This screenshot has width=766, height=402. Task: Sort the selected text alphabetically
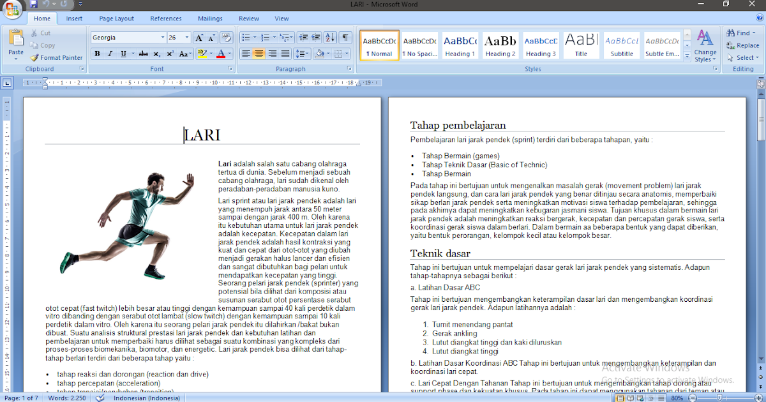330,38
